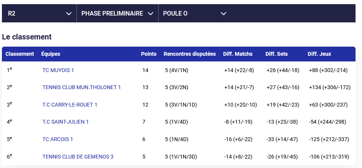Click the chevron beside Poule O

tap(224, 14)
